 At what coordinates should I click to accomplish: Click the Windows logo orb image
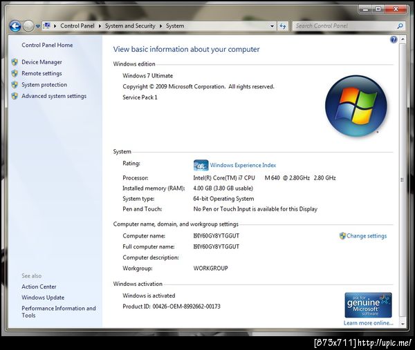356,106
